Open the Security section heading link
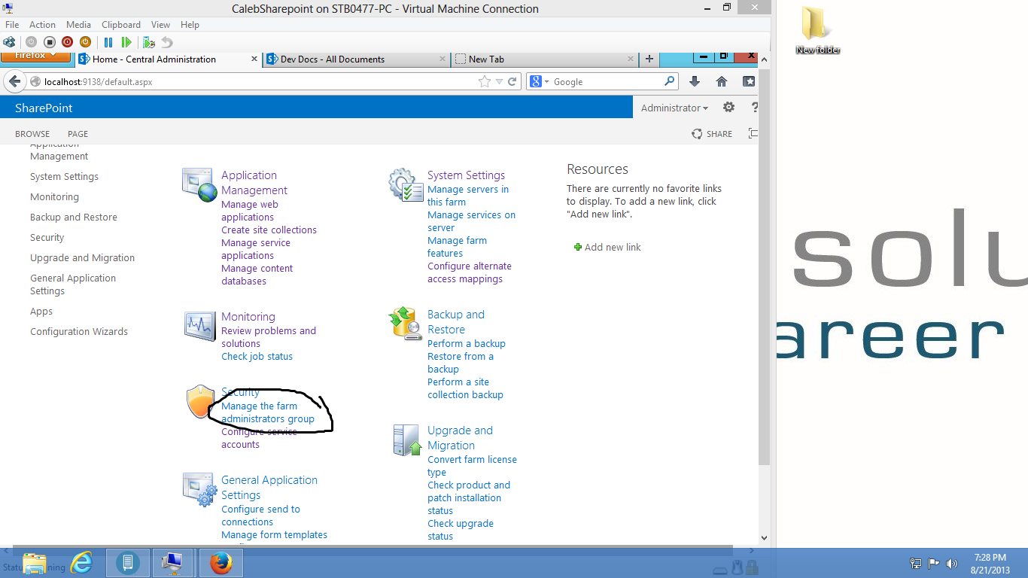 [240, 392]
